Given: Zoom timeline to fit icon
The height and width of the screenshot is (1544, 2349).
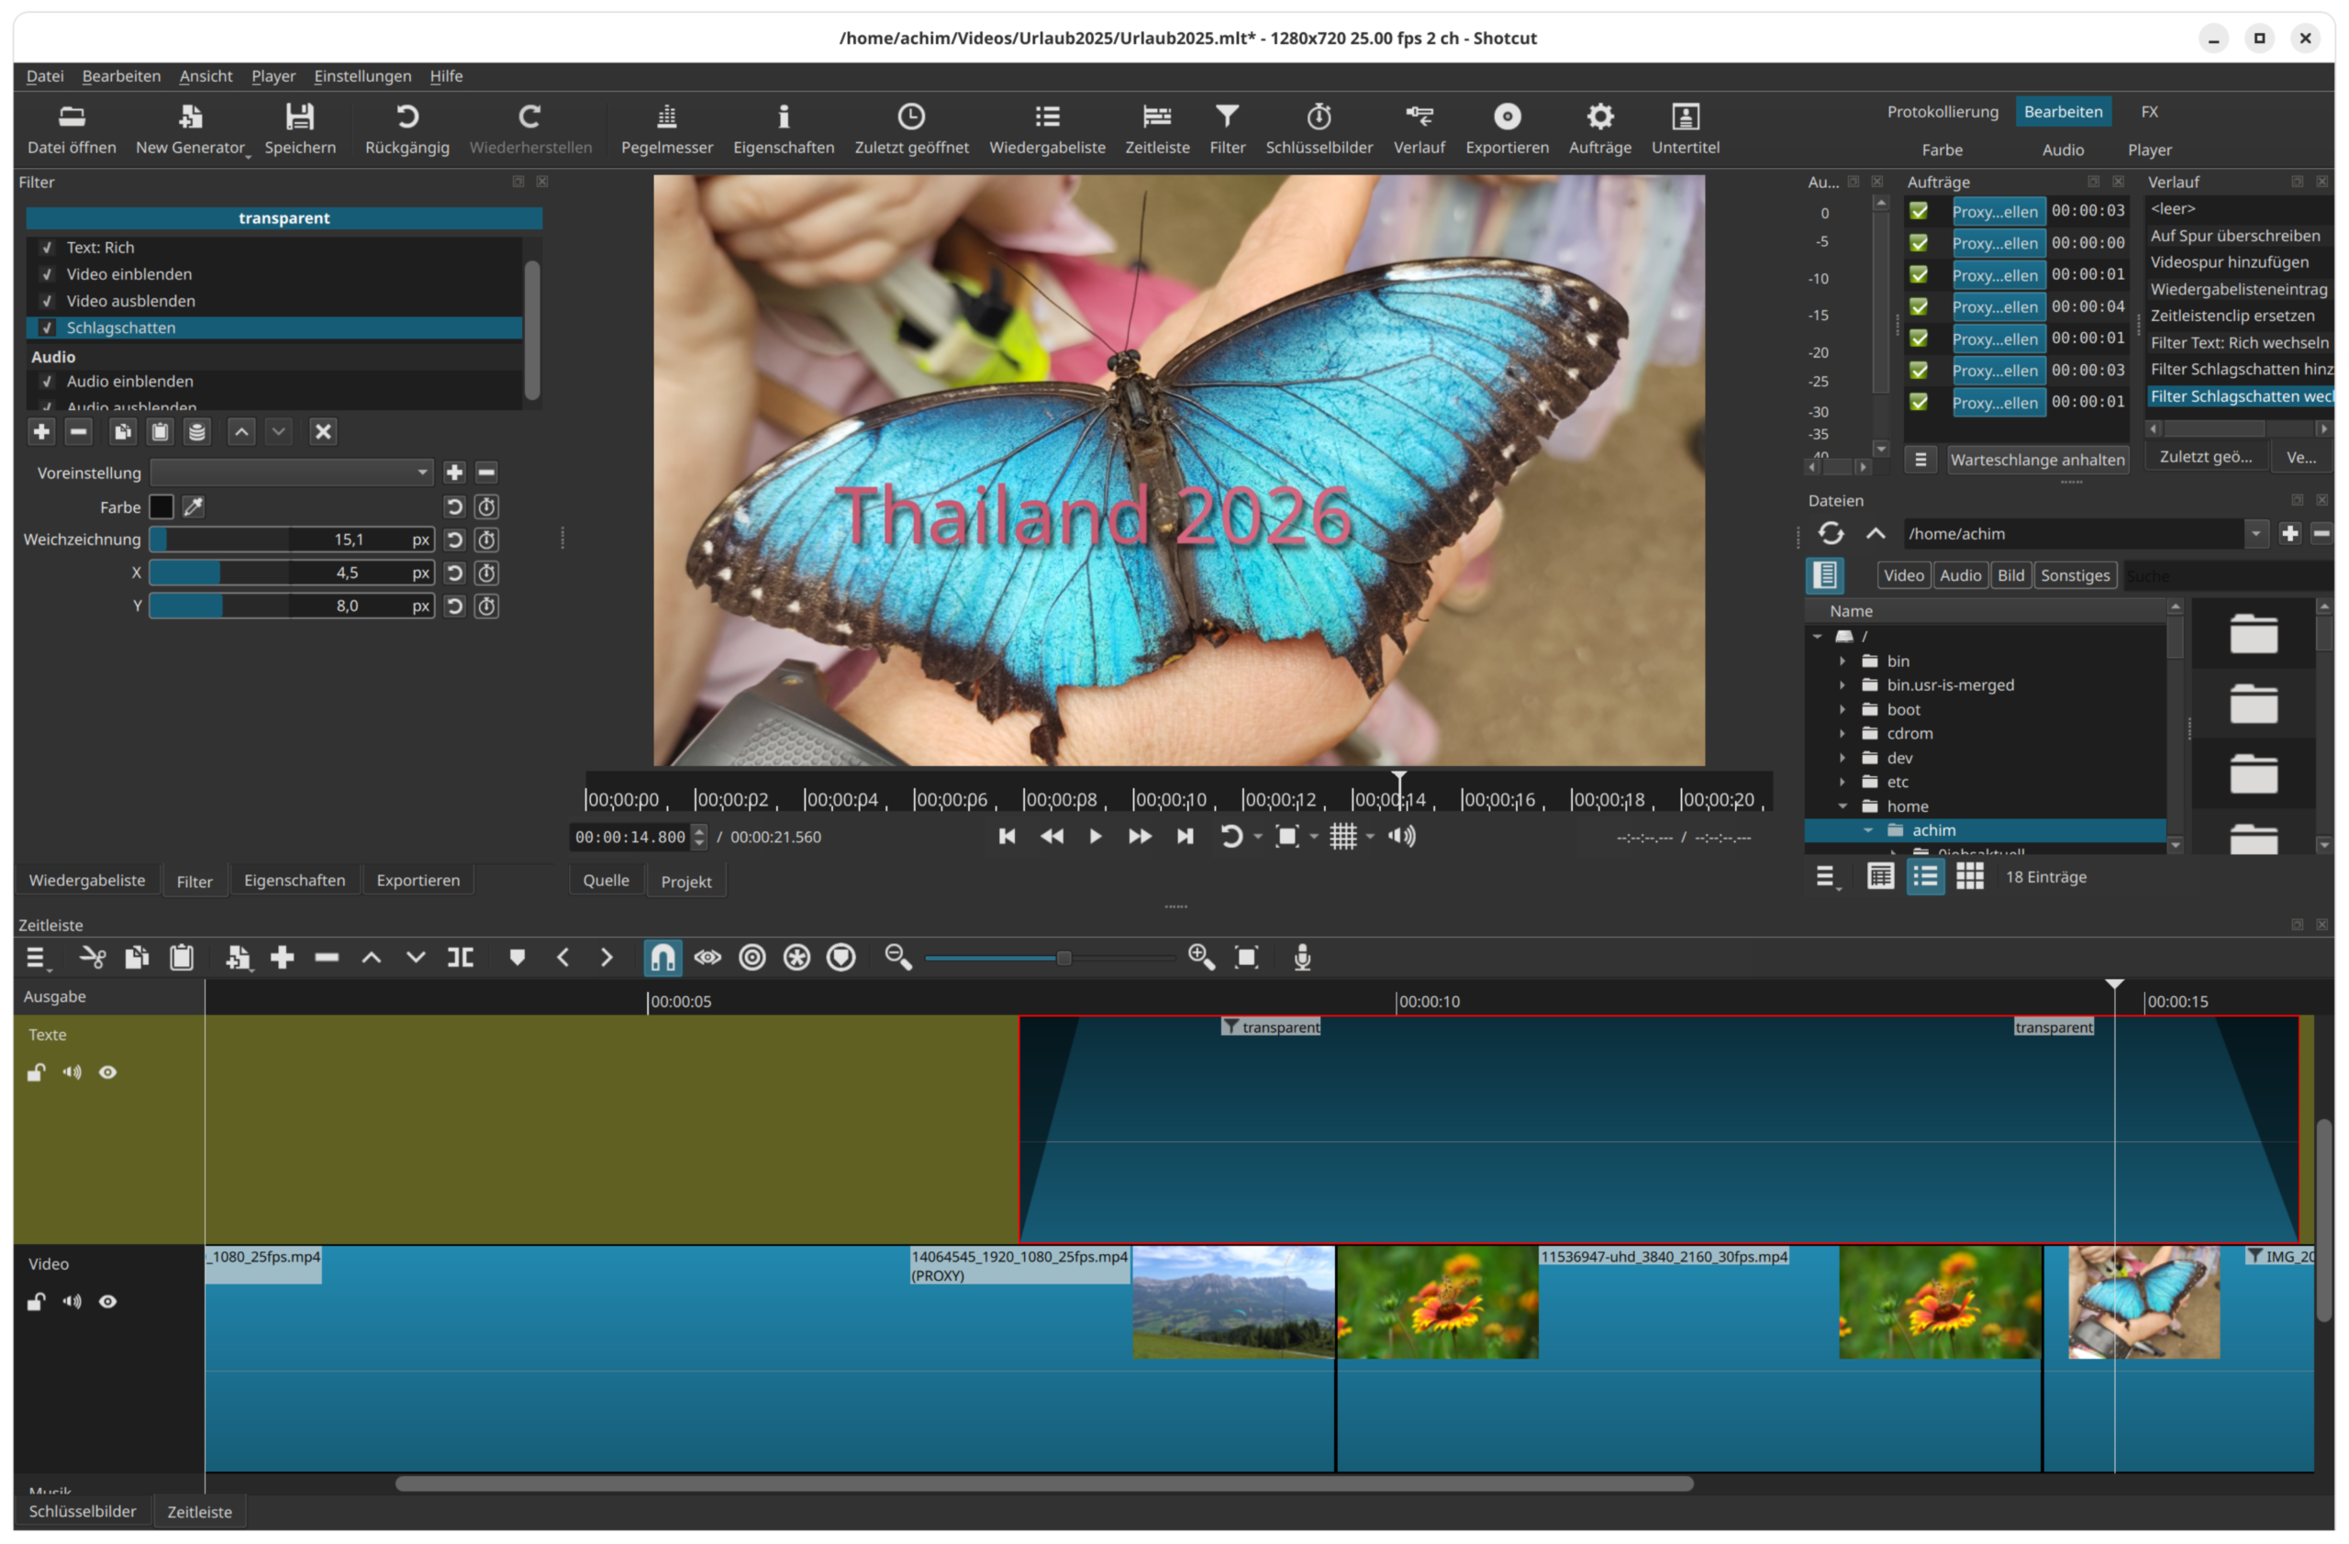Looking at the screenshot, I should [1247, 957].
